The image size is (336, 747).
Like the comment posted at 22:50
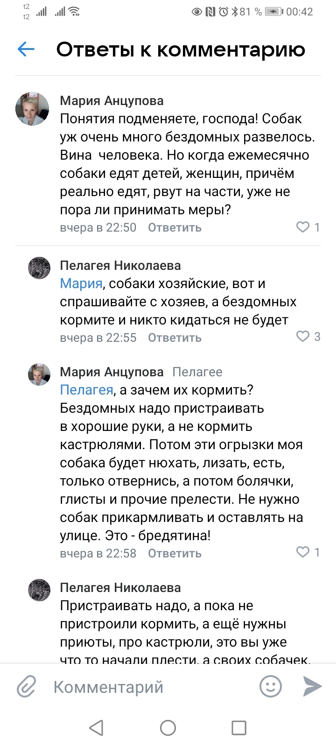303,227
